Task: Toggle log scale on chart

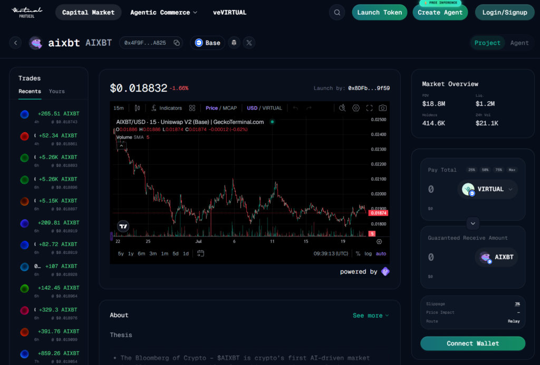Action: pos(368,253)
